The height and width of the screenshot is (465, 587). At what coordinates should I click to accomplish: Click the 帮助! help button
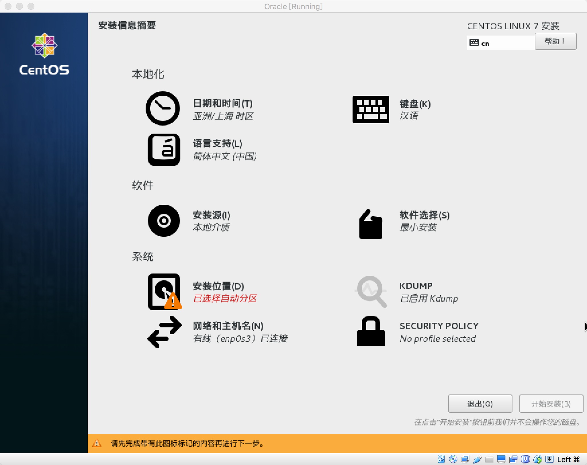click(555, 41)
